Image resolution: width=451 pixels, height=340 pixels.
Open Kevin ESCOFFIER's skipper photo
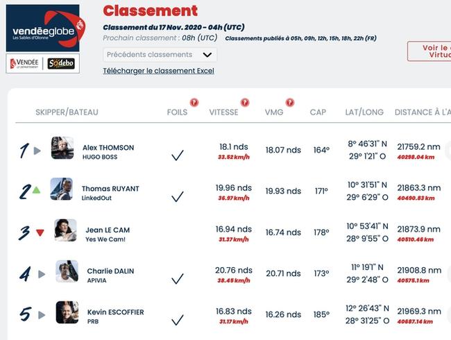[67, 312]
